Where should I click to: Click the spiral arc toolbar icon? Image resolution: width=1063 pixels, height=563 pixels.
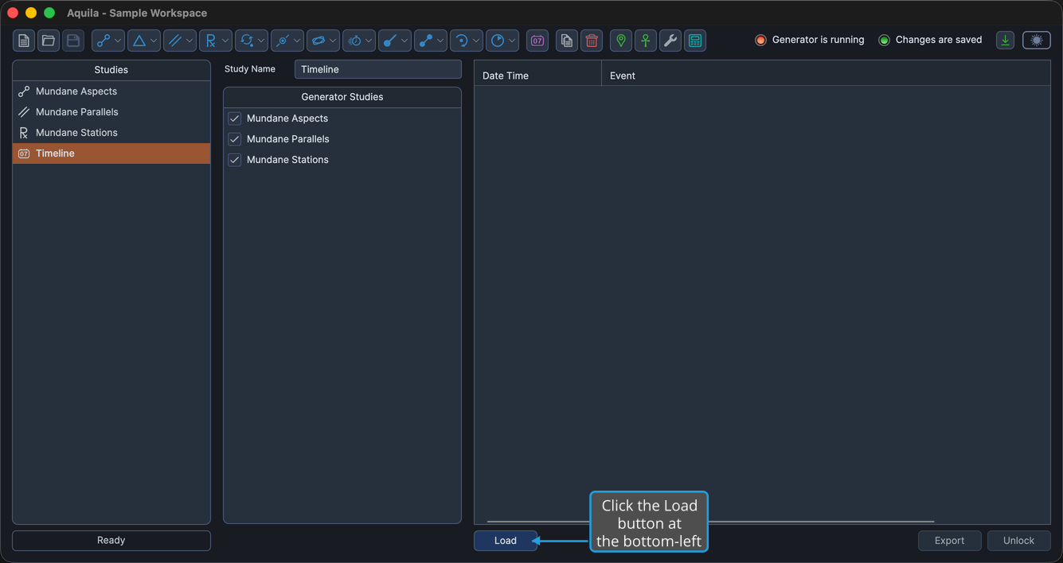click(x=461, y=41)
